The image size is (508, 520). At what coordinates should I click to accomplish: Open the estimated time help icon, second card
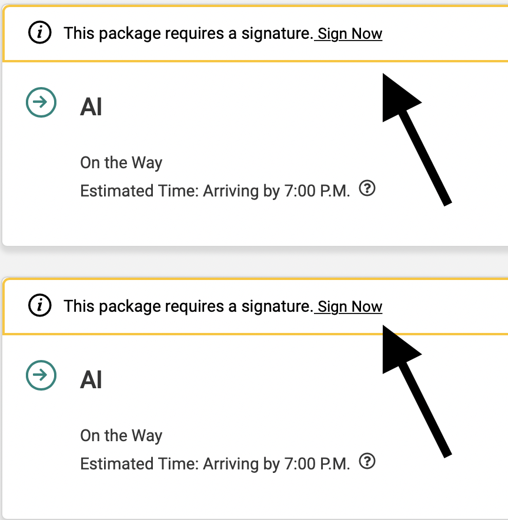point(367,461)
